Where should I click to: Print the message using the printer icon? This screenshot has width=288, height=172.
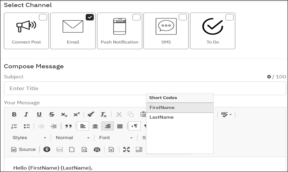[x=97, y=150]
